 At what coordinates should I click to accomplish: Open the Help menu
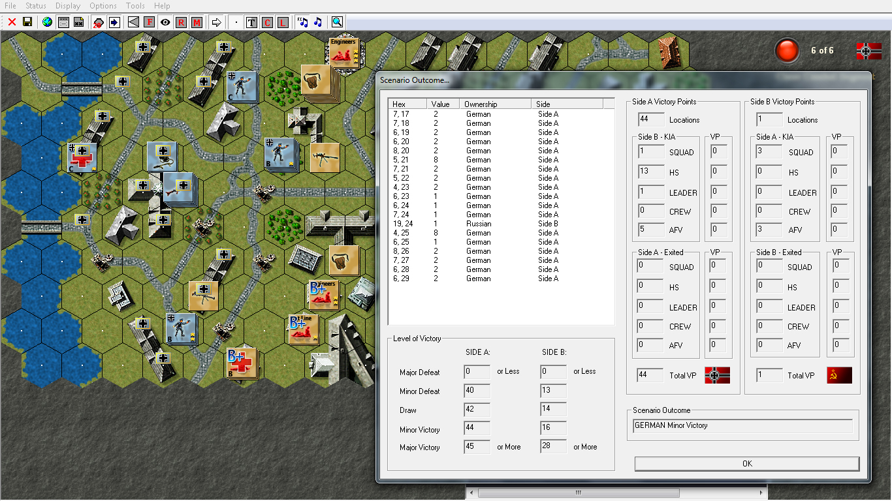pos(162,6)
